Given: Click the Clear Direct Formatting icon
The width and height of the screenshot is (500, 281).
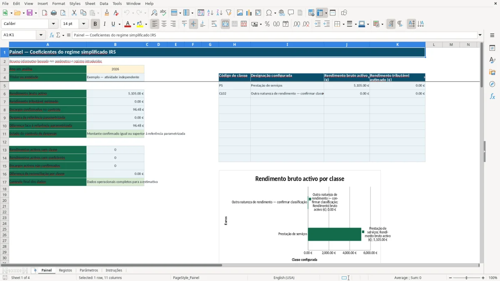Looking at the screenshot, I should click(x=116, y=13).
